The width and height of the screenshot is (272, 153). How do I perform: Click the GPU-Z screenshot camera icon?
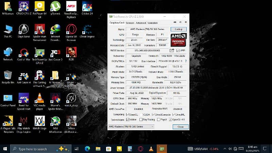coord(175,22)
